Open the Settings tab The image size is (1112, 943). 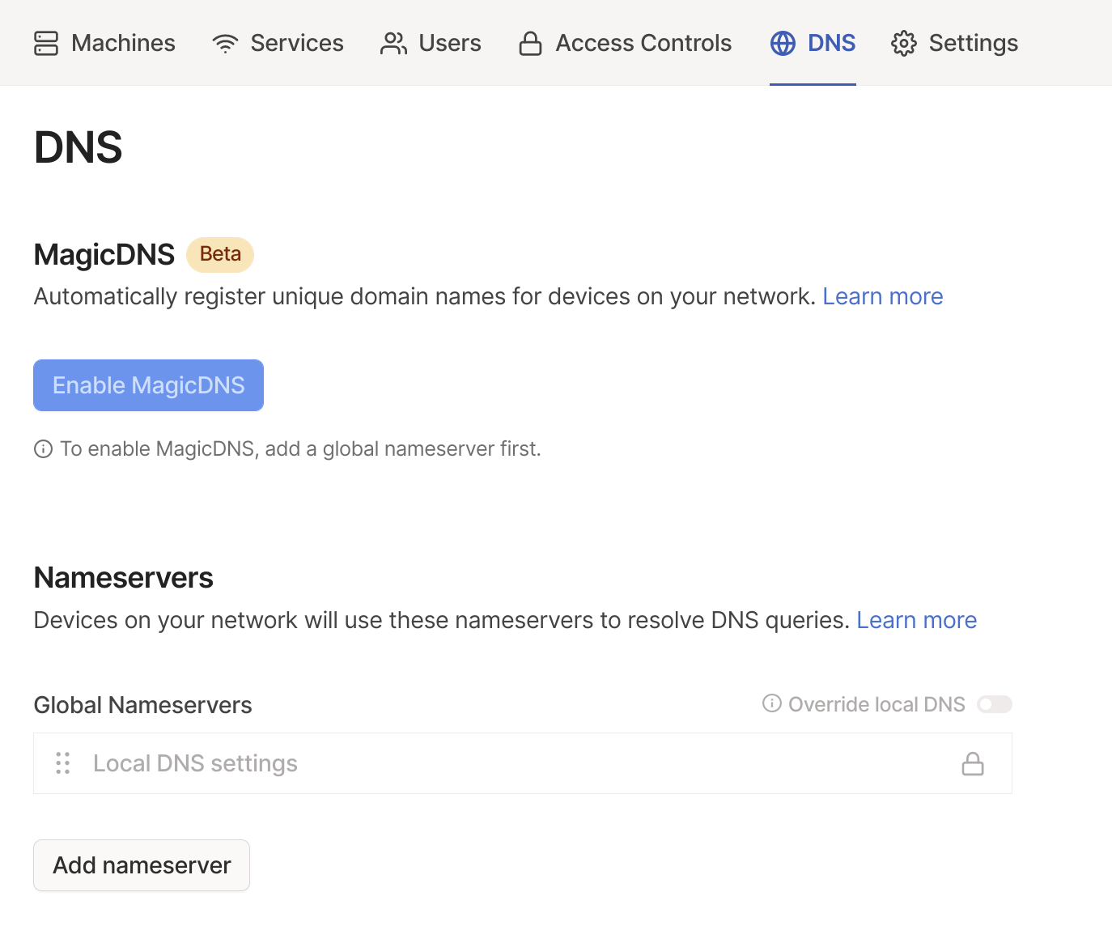coord(954,43)
